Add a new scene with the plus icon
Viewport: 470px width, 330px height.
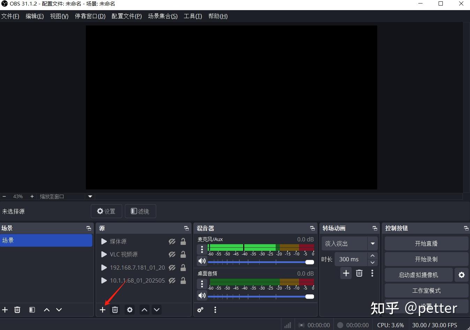(x=5, y=310)
